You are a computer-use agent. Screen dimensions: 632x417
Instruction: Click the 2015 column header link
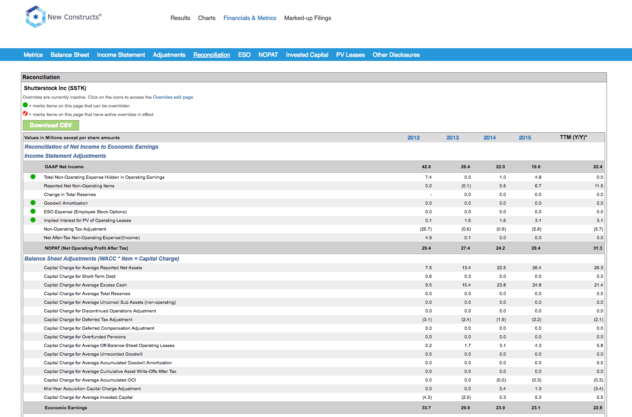525,138
